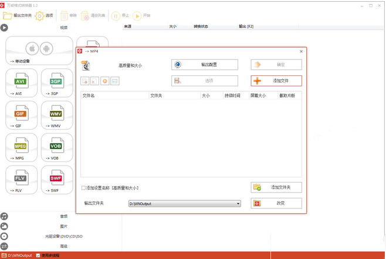
Task: Open the 移动设备 mobile device option
Action: 40,51
